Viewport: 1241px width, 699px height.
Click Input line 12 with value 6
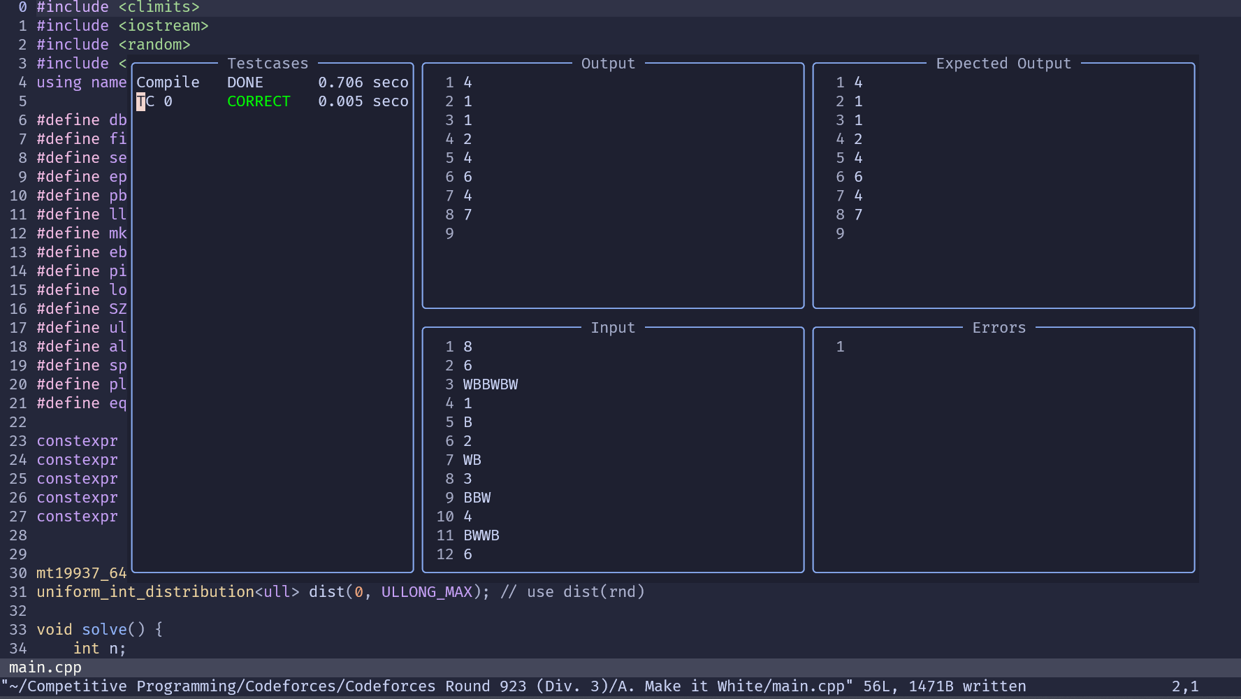click(467, 554)
